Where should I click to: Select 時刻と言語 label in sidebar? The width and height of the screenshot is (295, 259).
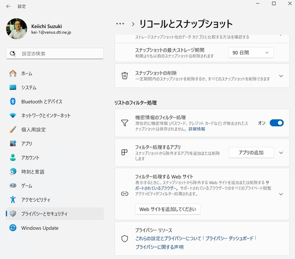click(x=33, y=172)
